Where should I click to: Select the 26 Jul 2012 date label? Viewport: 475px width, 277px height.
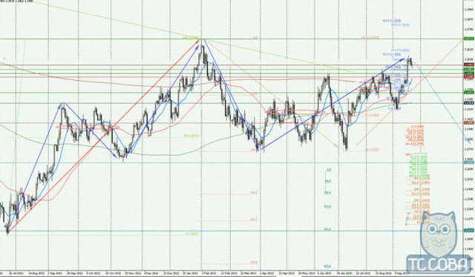click(14, 273)
